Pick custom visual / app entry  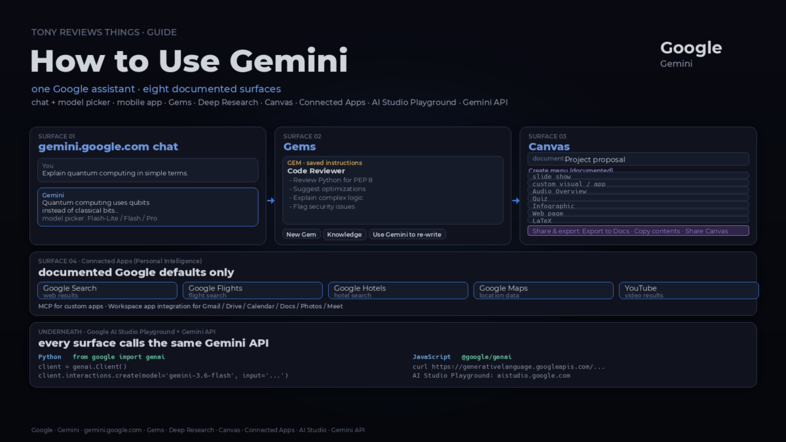click(638, 183)
